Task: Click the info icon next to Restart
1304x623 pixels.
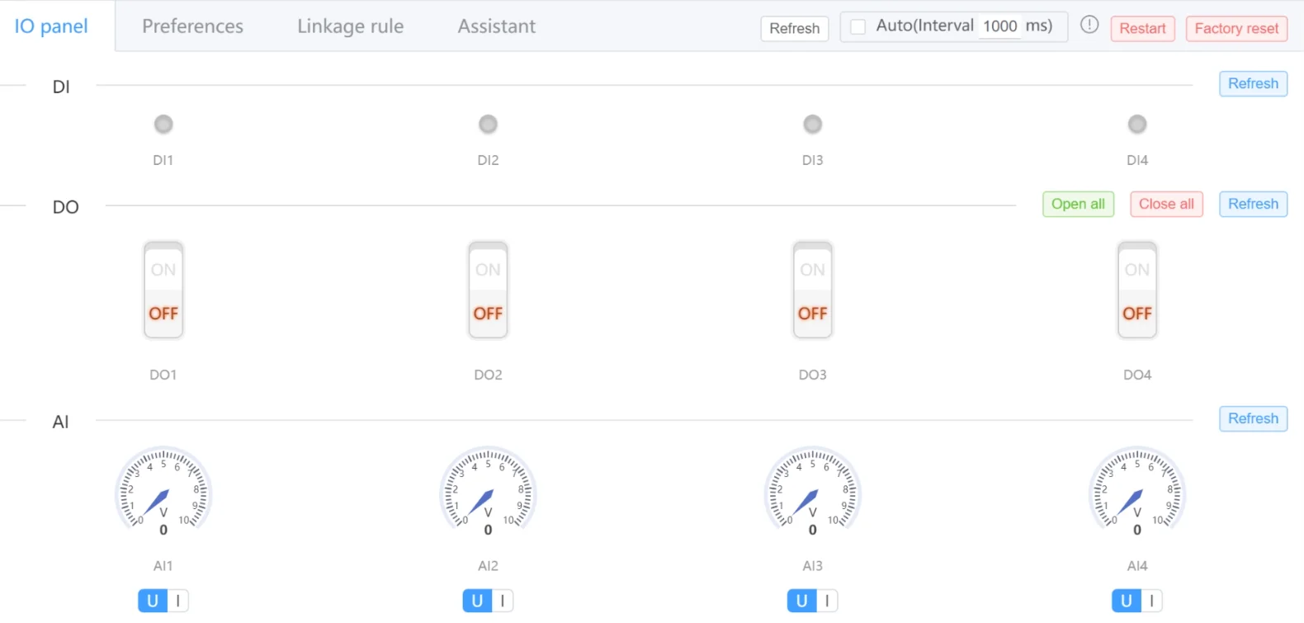Action: click(x=1089, y=25)
